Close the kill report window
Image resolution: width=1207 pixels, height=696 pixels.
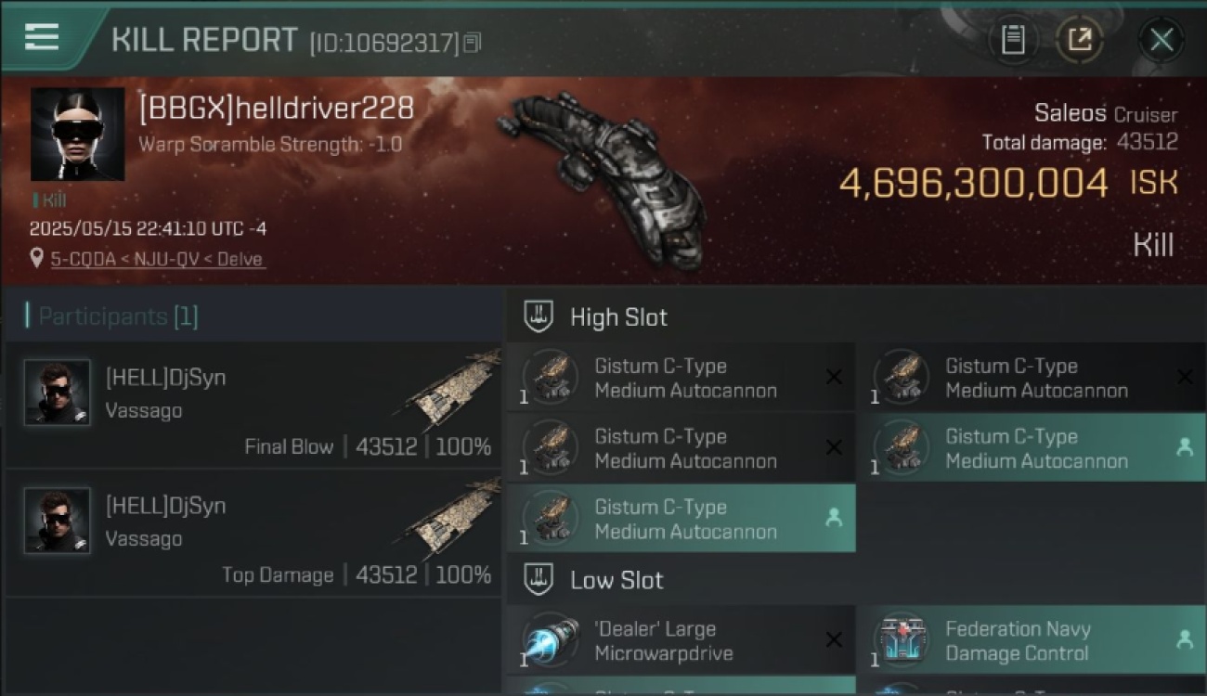pos(1162,40)
